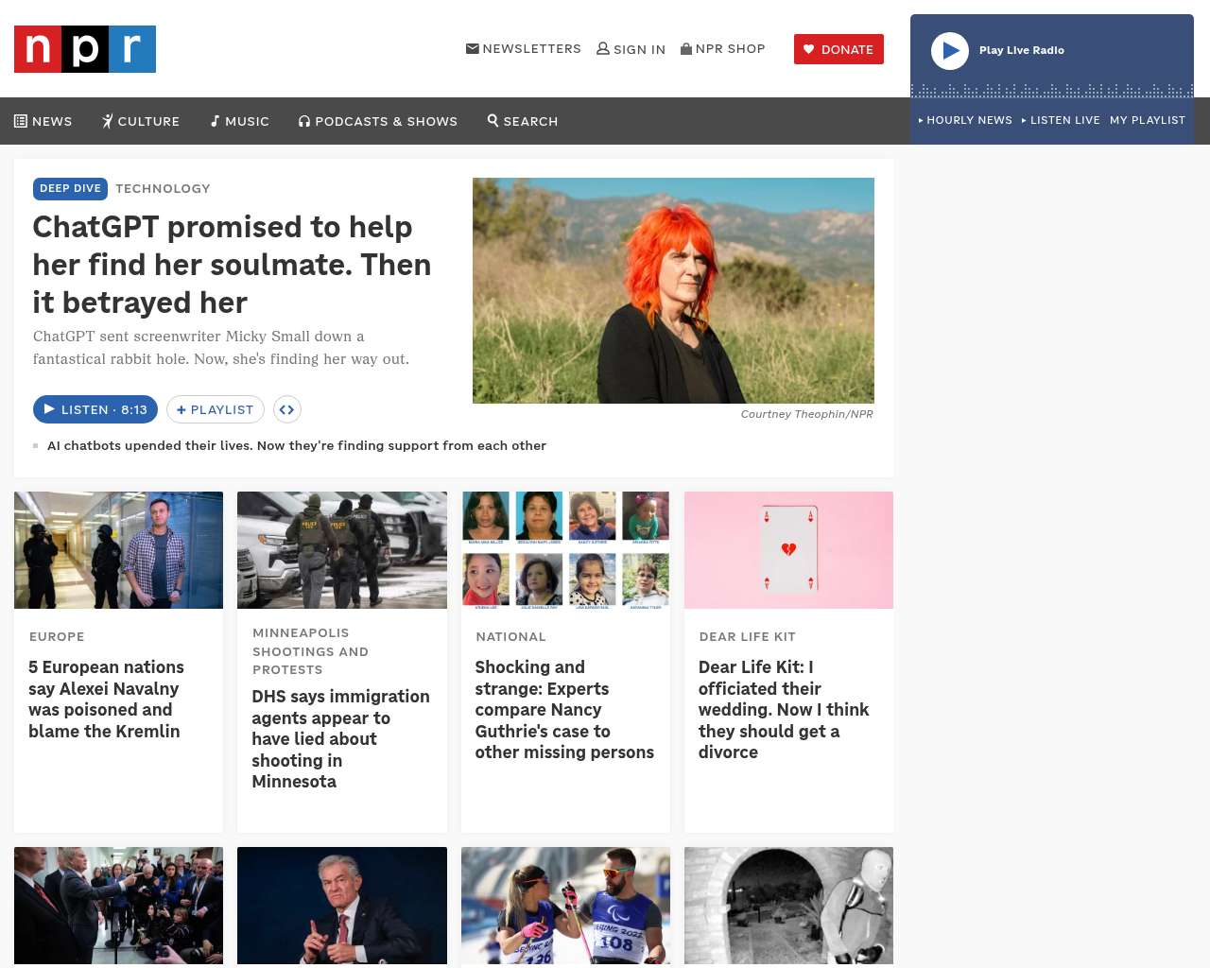Click the Donate button
This screenshot has width=1210, height=968.
tap(838, 49)
